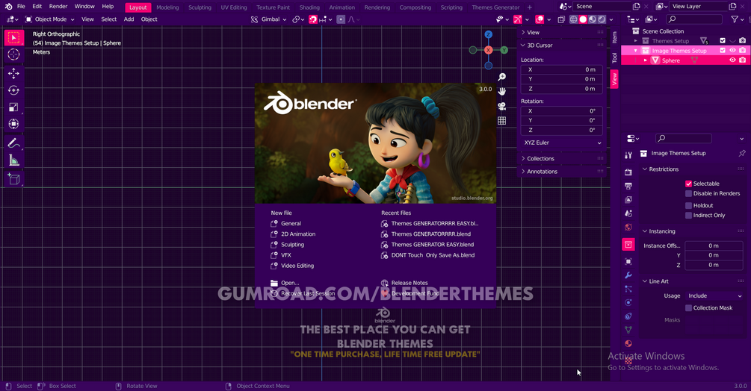Screen dimensions: 751x391
Task: Select the Measure tool
Action: (14, 160)
